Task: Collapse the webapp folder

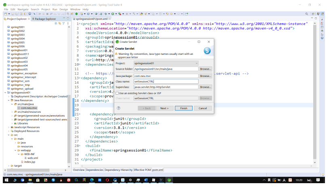Action: coord(15,150)
